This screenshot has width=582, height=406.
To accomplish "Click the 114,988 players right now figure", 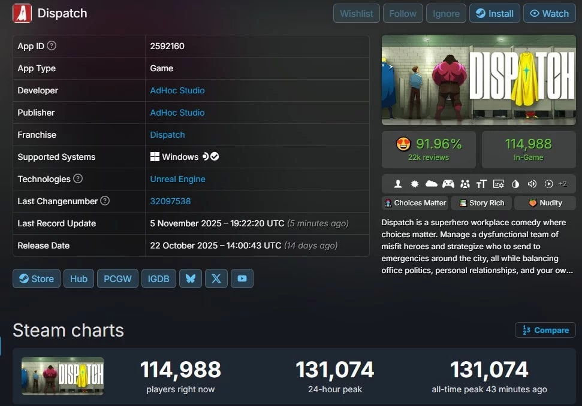I will click(180, 370).
